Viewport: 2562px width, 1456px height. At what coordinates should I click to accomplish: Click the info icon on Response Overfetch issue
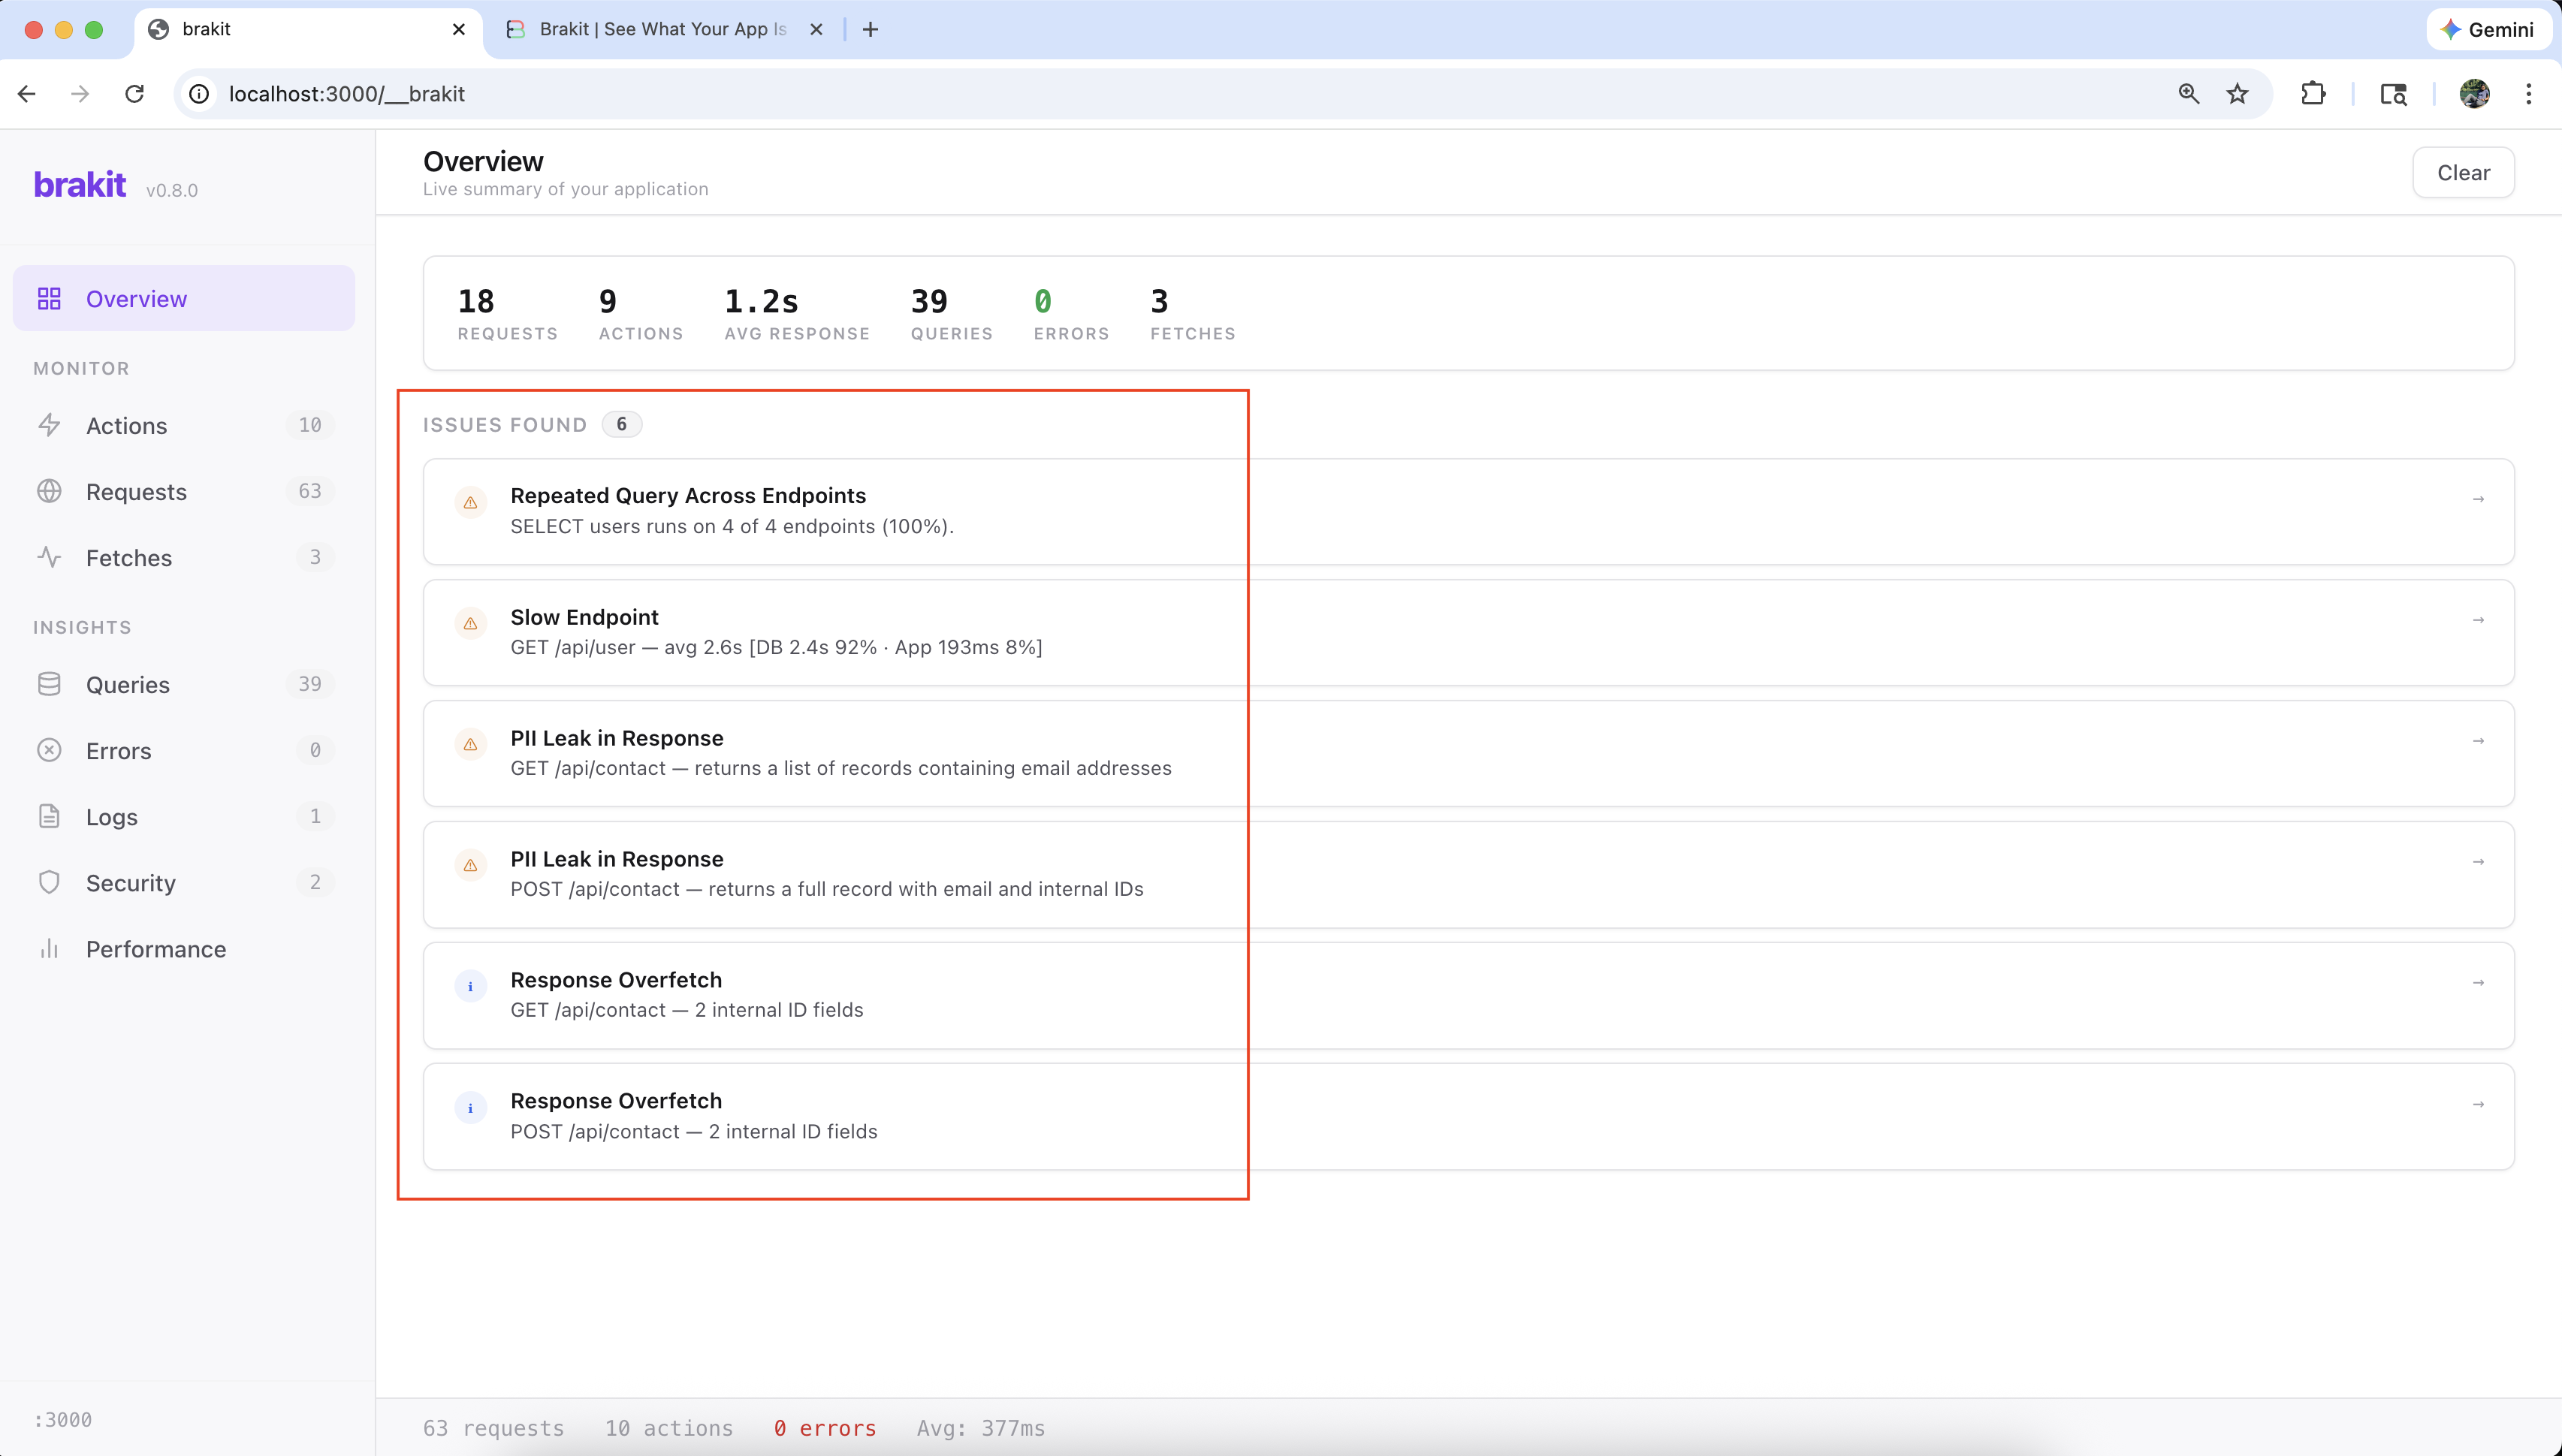470,986
